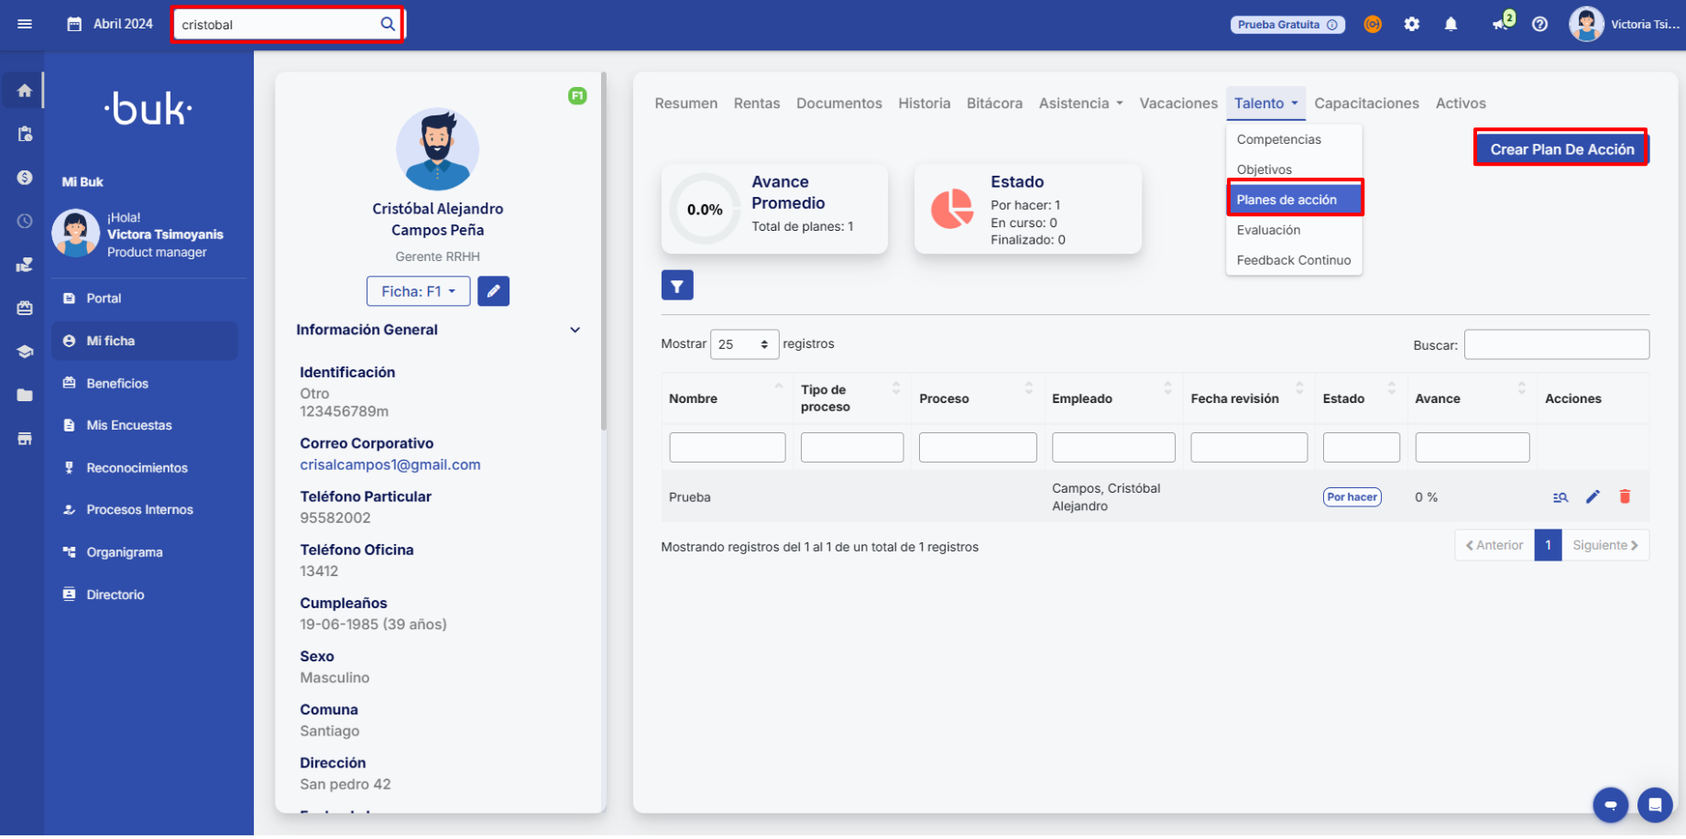
Task: Select Evaluación from Talento menu
Action: (1268, 230)
